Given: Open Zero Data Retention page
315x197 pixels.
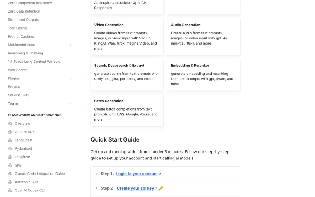Looking at the screenshot, I should 24,11.
